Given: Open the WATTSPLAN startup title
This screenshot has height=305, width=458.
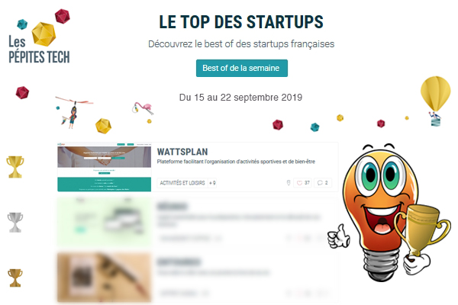Looking at the screenshot, I should pyautogui.click(x=182, y=152).
